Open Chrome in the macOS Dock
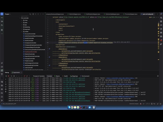 tap(72, 107)
